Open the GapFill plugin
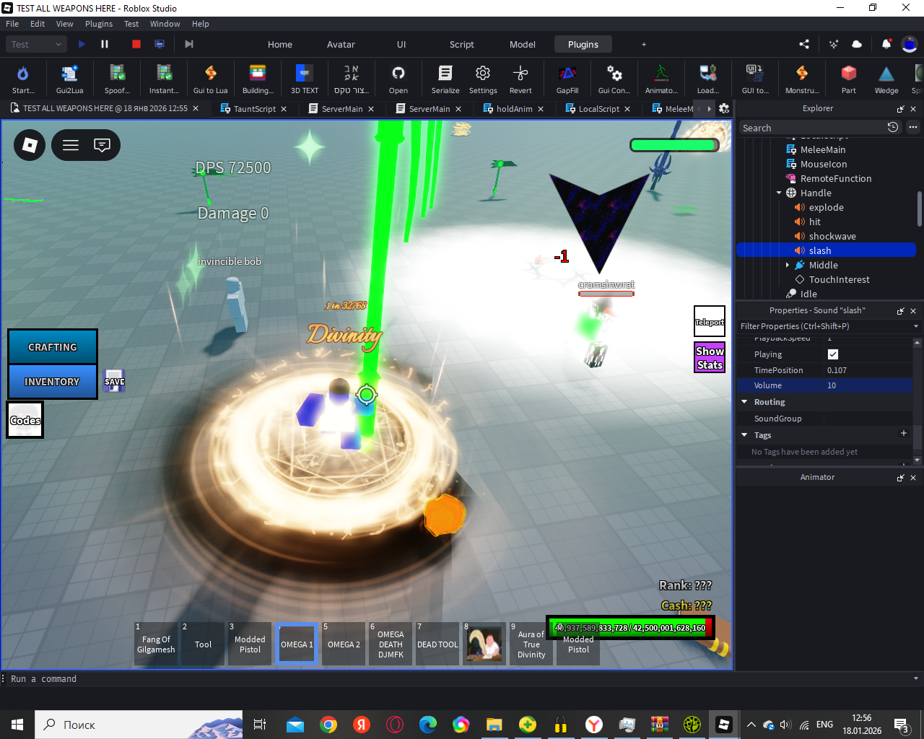This screenshot has height=739, width=924. 567,79
